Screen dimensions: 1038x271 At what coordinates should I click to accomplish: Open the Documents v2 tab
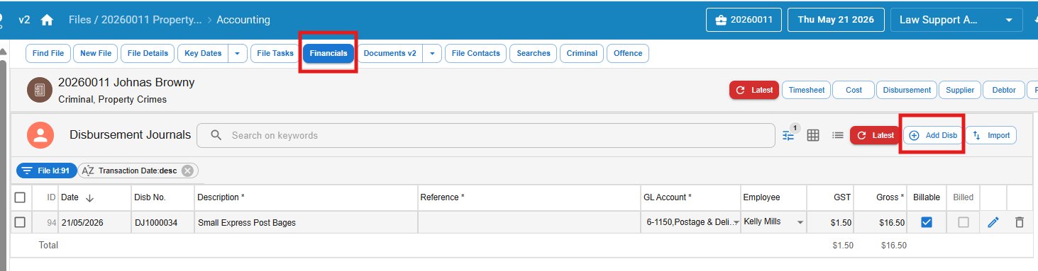point(390,53)
